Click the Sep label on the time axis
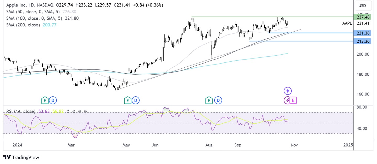 [238, 145]
